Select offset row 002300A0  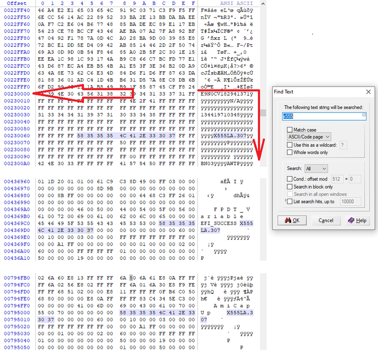click(17, 164)
